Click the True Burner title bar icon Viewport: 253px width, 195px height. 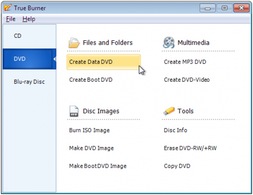[7, 8]
